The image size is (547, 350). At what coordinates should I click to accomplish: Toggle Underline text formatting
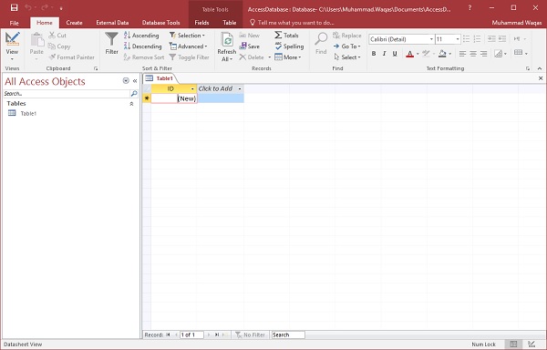[x=395, y=54]
